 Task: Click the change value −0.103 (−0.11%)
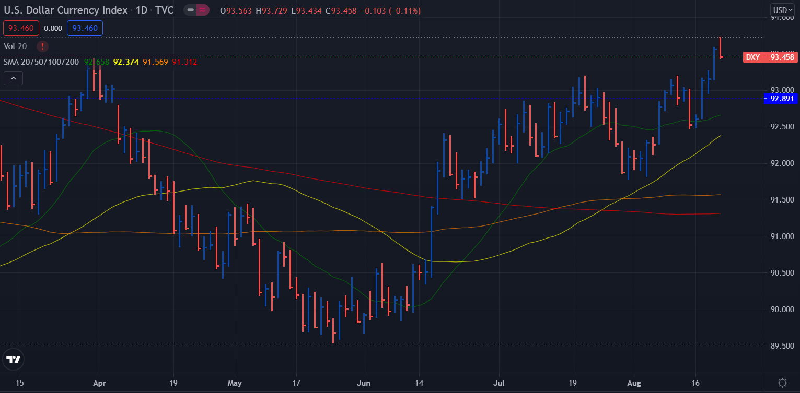point(390,10)
